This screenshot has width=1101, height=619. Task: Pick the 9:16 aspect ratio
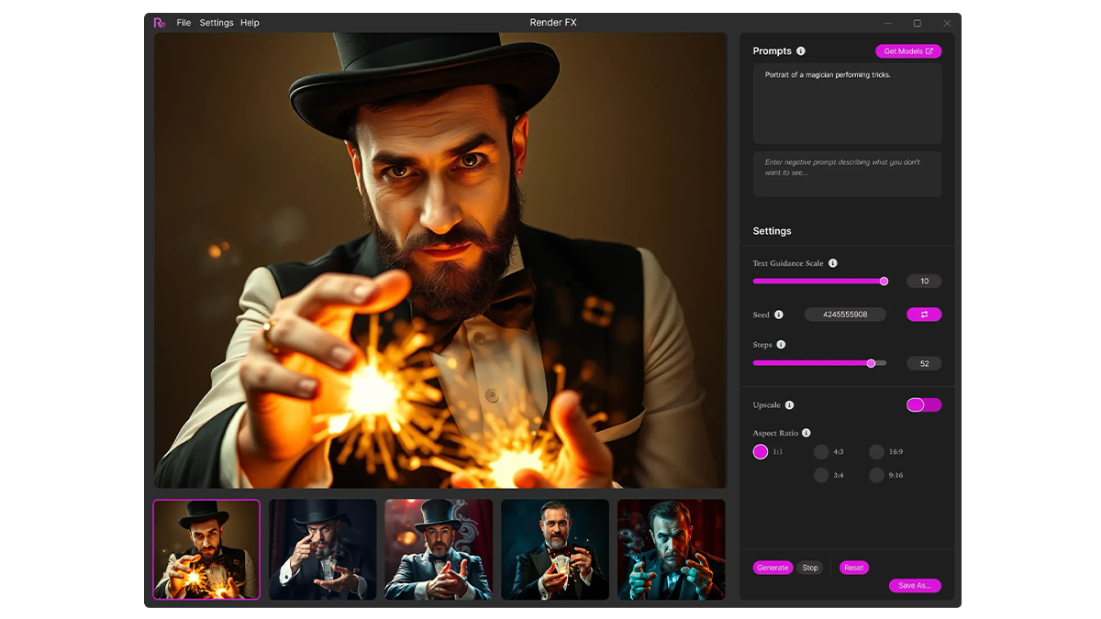[876, 475]
